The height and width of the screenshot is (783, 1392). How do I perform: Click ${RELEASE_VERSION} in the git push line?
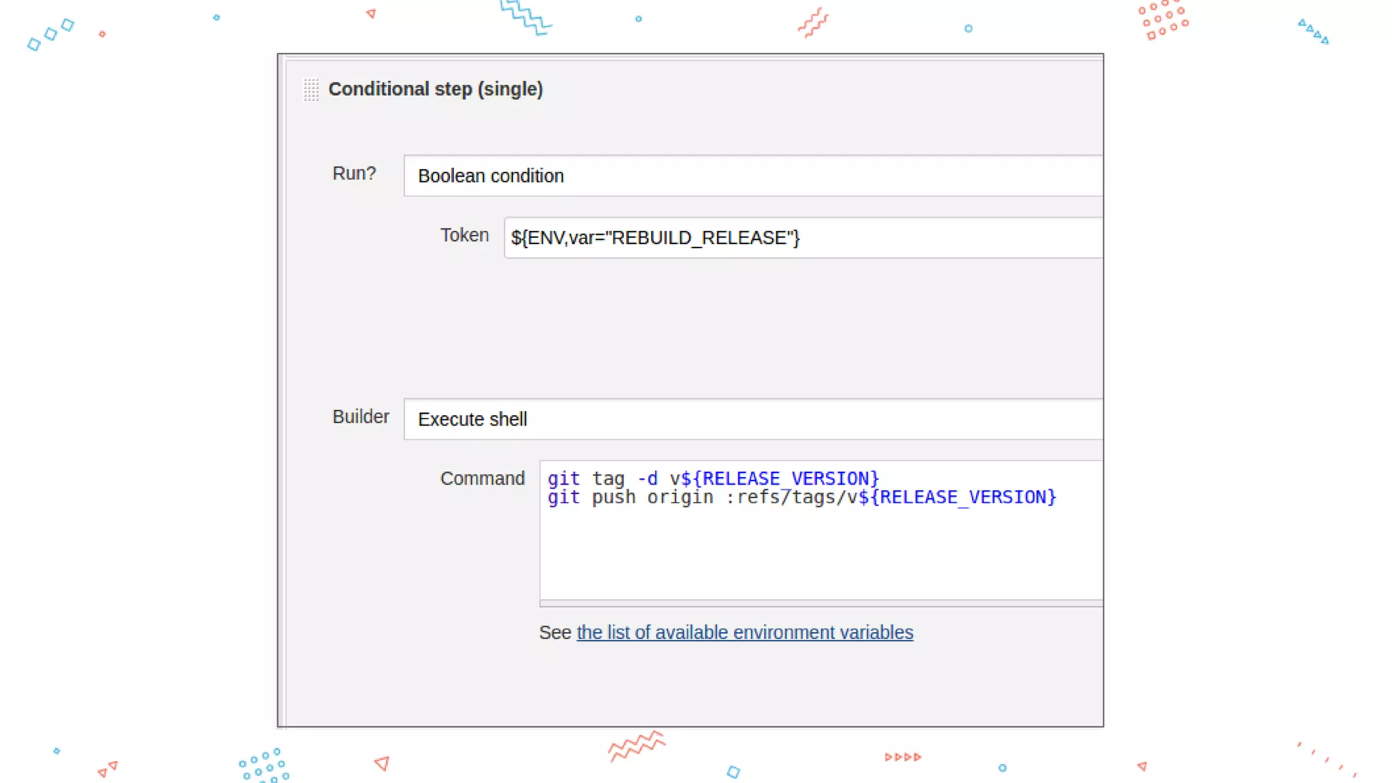click(957, 498)
